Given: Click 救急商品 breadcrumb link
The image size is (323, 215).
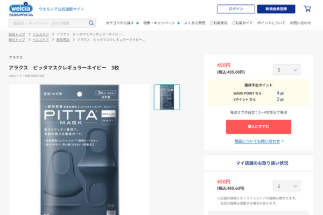Looking at the screenshot, I should point(63,39).
